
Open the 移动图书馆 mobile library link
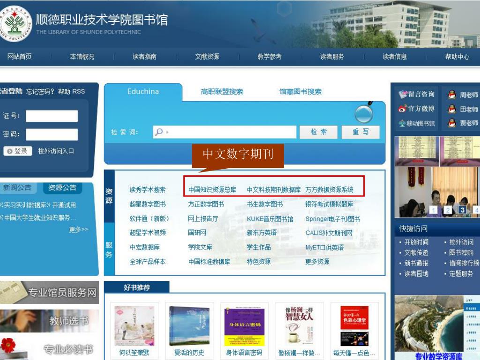tap(417, 123)
